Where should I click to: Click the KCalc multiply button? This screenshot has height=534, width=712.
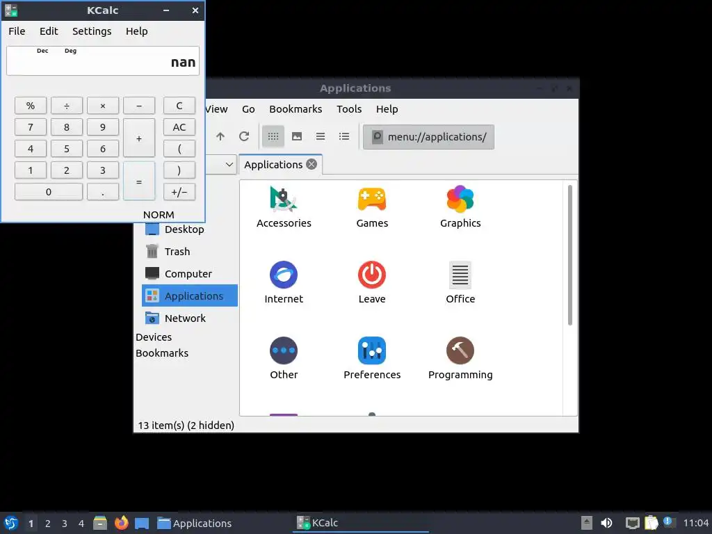(103, 106)
